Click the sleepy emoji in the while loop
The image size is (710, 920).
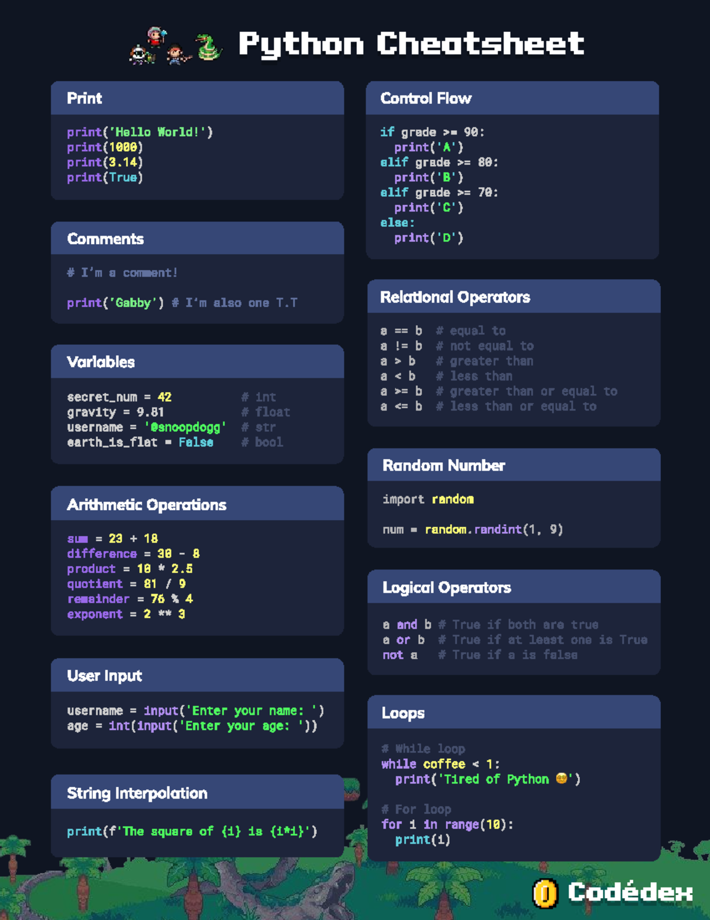tap(562, 779)
